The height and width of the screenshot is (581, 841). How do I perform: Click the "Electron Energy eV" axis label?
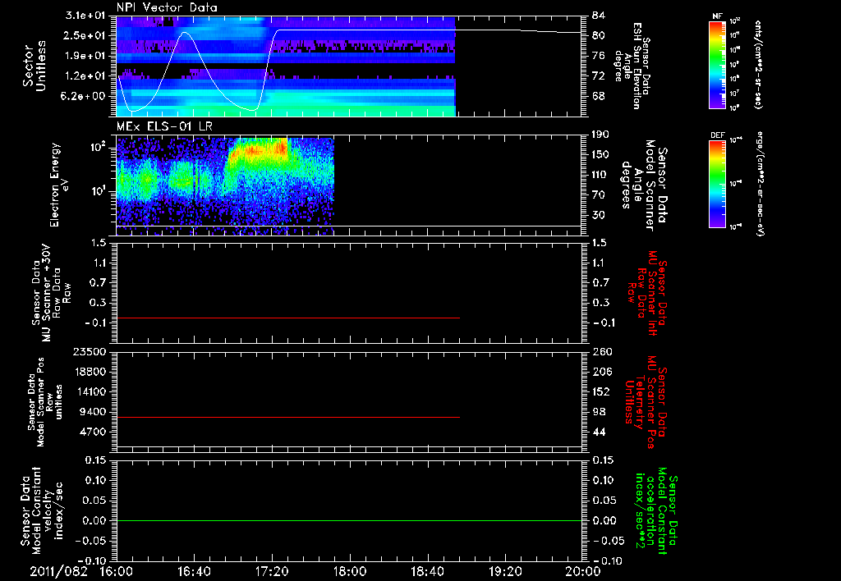(58, 185)
